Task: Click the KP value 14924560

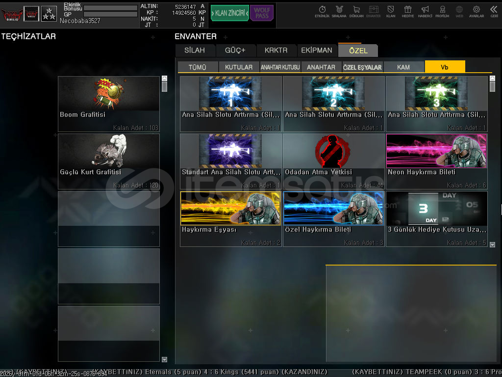Action: (x=184, y=13)
